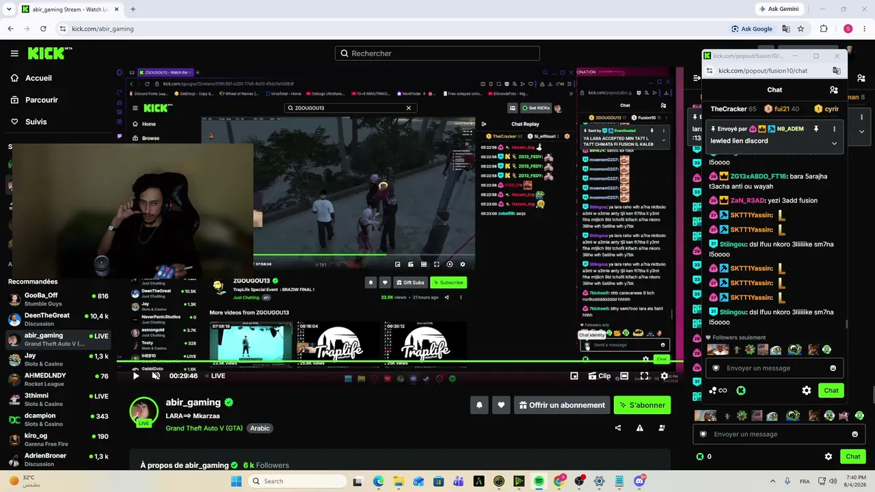Open Spotify from the taskbar
This screenshot has height=492, width=875.
(x=539, y=481)
